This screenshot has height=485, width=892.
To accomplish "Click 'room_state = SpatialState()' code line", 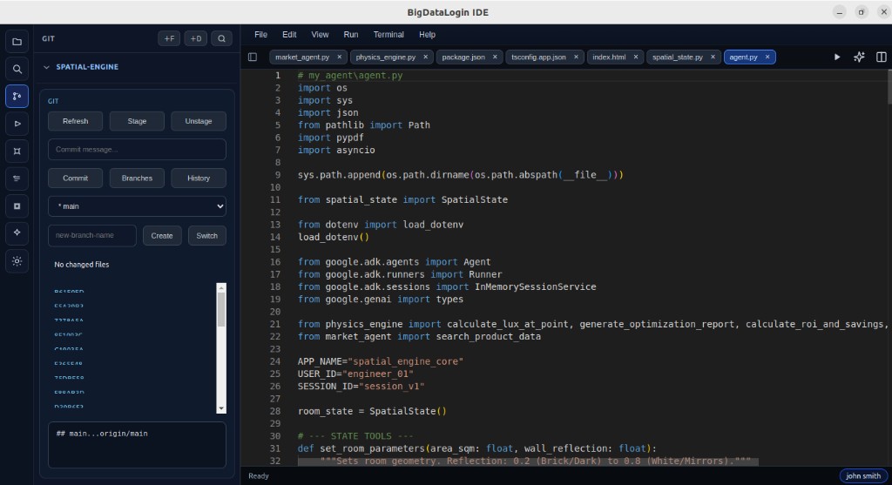I will point(372,411).
